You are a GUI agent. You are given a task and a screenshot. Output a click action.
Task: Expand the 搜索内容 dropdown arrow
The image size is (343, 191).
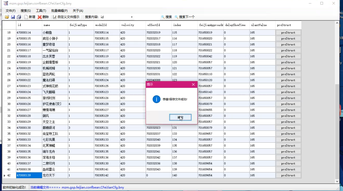click(132, 17)
